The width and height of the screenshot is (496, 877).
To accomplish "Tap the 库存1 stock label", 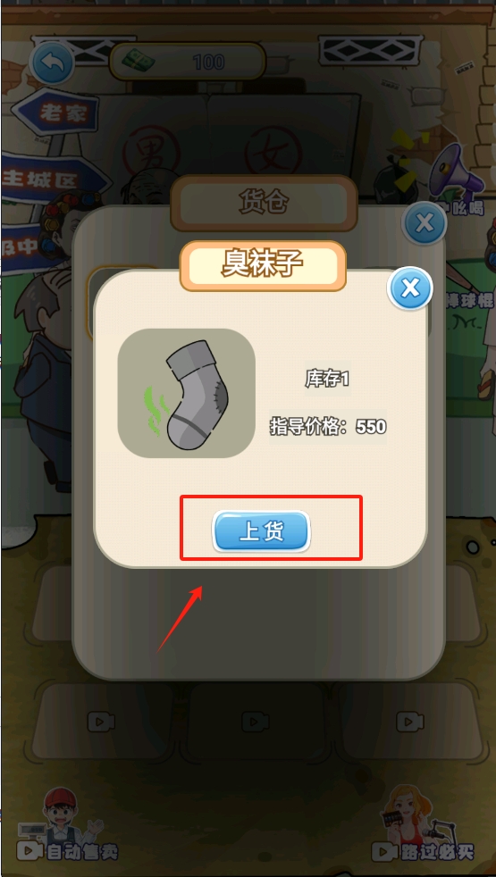I will pos(327,380).
